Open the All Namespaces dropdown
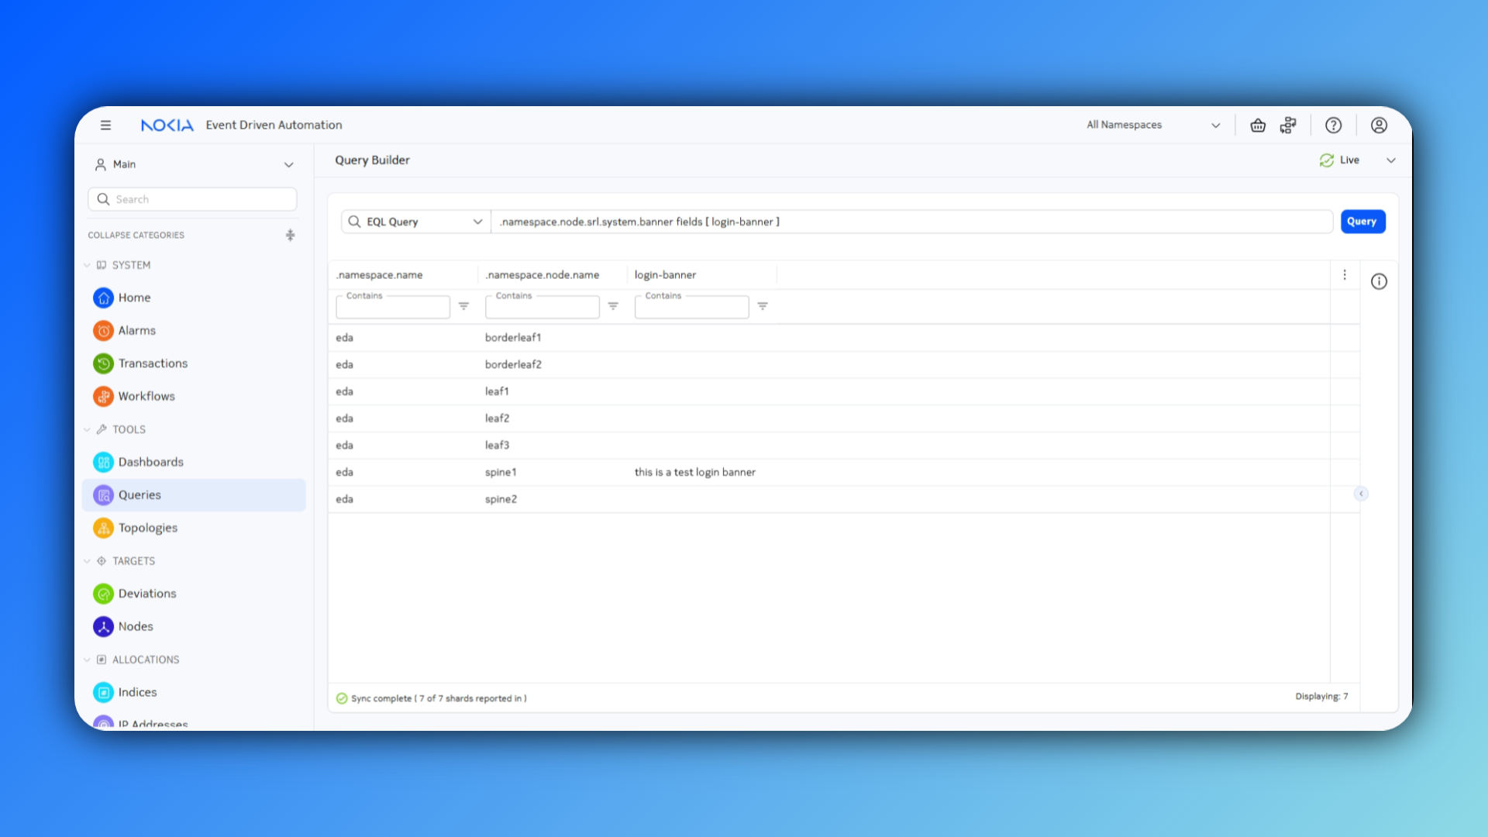The height and width of the screenshot is (837, 1488). coord(1152,125)
